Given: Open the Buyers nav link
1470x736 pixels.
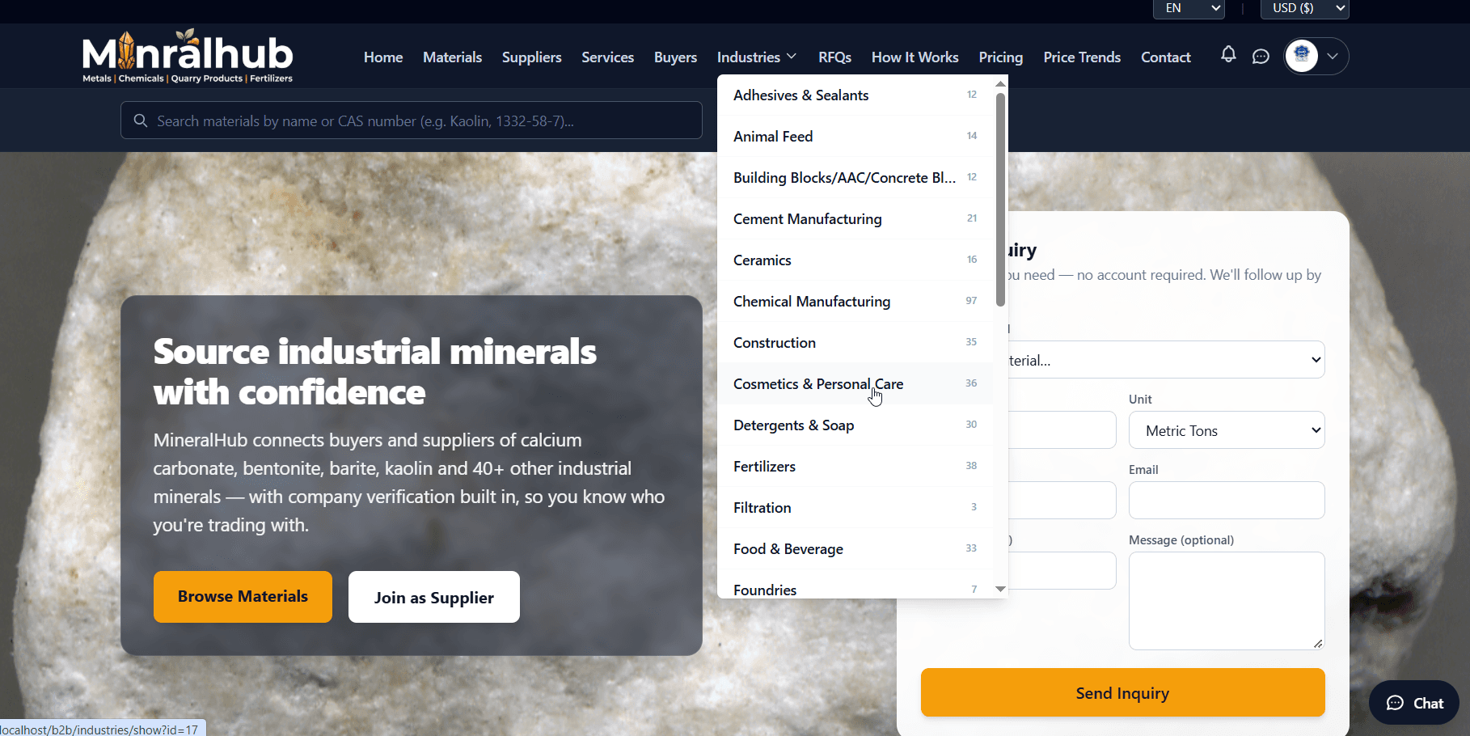Looking at the screenshot, I should (x=675, y=57).
